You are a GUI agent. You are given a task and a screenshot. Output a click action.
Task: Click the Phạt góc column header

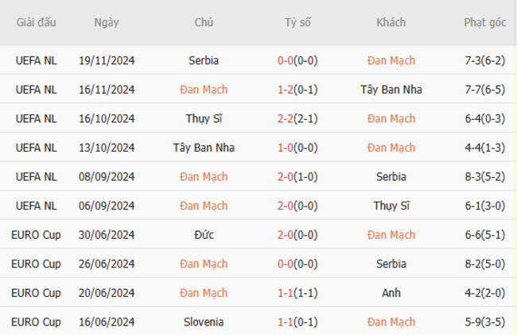pos(484,22)
